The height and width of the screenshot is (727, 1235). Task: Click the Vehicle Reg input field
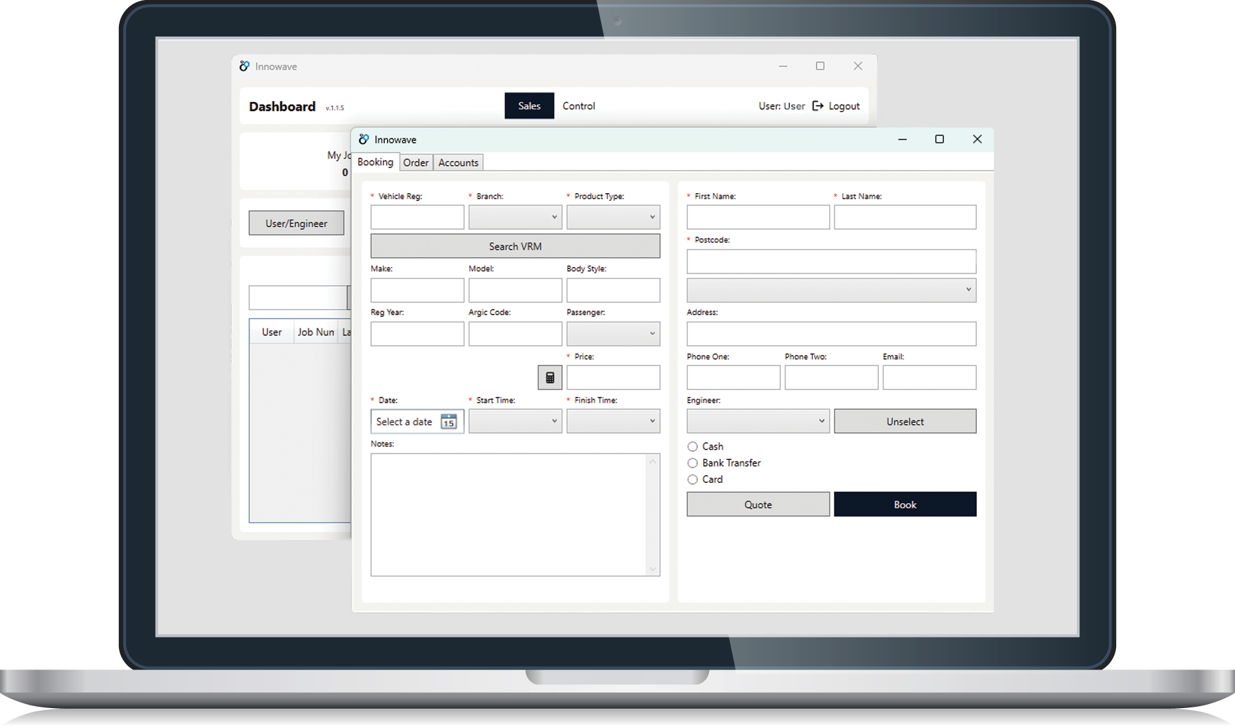click(x=417, y=217)
